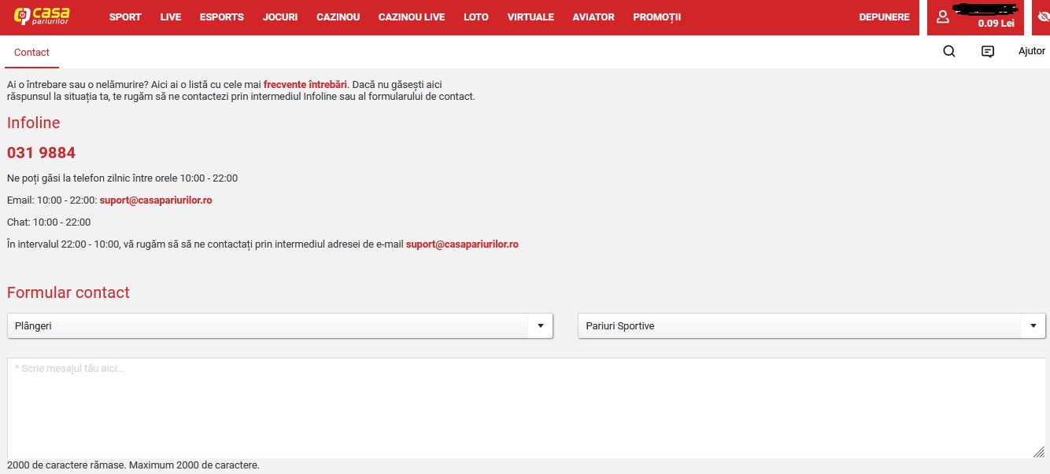The height and width of the screenshot is (474, 1050).
Task: Go to ESPORTS section
Action: 222,17
